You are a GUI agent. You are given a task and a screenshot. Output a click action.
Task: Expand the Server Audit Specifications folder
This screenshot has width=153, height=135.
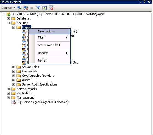tap(13, 84)
